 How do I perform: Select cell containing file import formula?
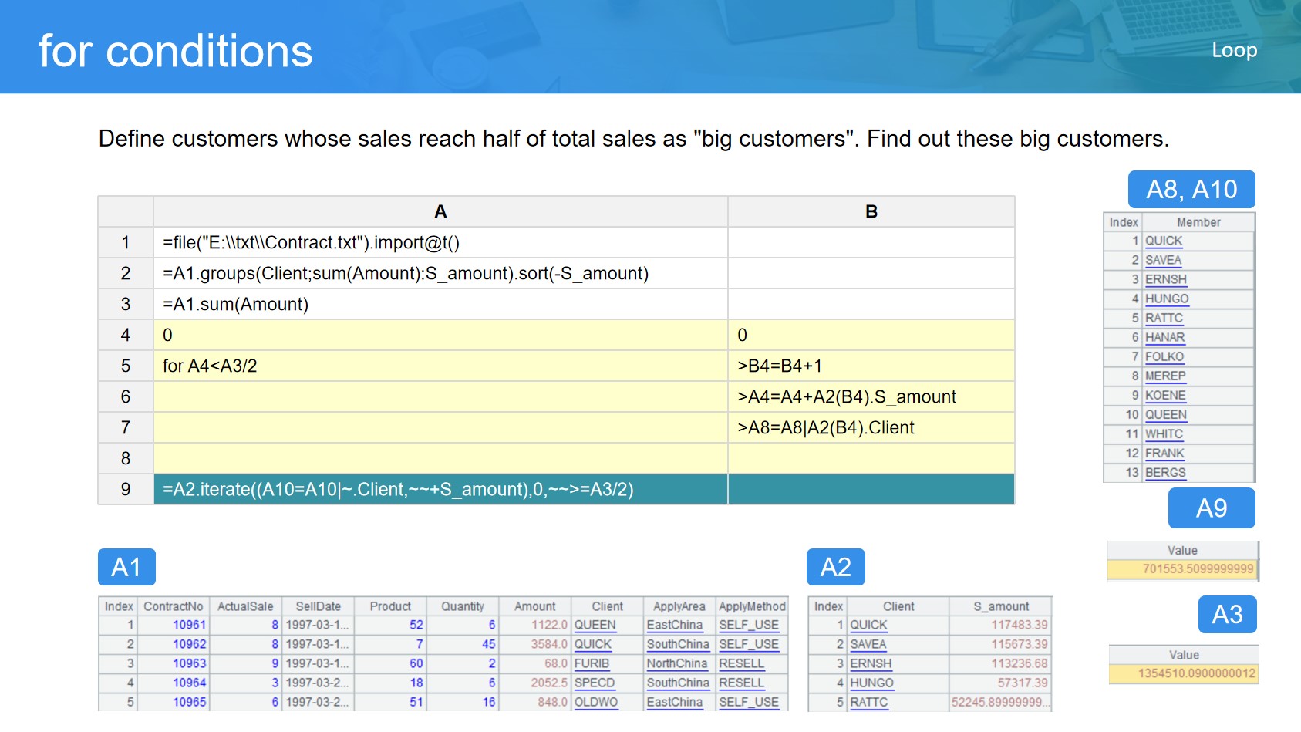[440, 242]
